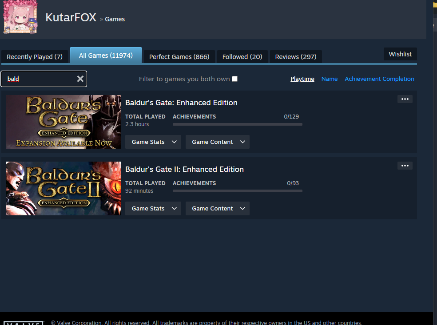Click the 'Games' breadcrumb text

(115, 19)
